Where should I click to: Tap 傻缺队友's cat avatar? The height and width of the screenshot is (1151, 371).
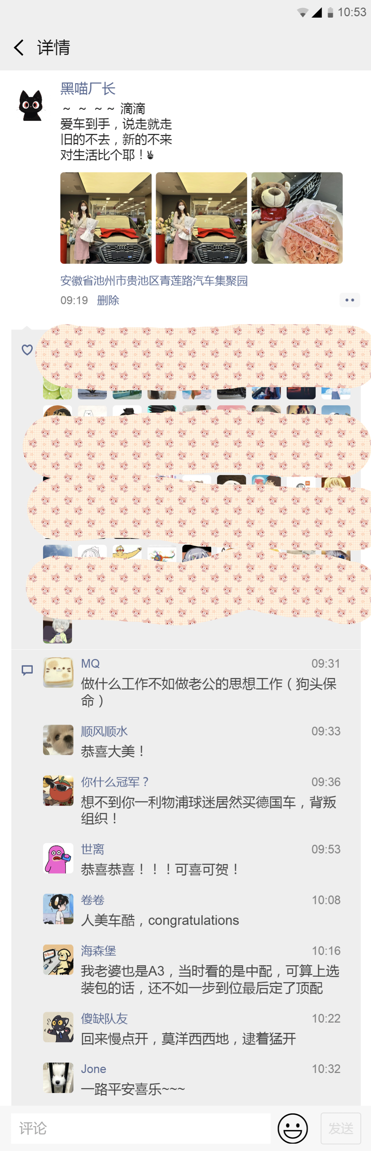(x=58, y=1027)
